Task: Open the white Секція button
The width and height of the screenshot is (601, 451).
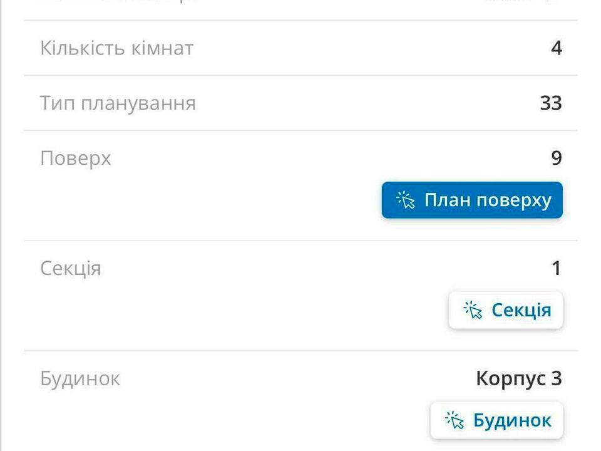Action: tap(506, 310)
